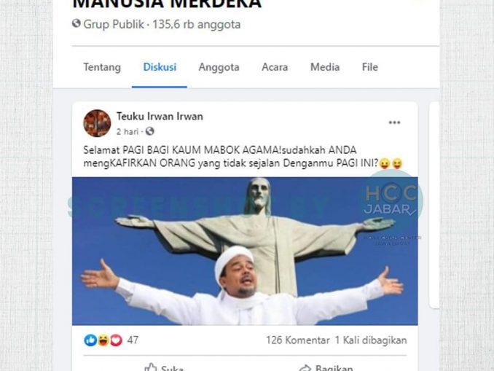Open the Anggota tab
Screen dimensions: 494x371
tap(219, 67)
